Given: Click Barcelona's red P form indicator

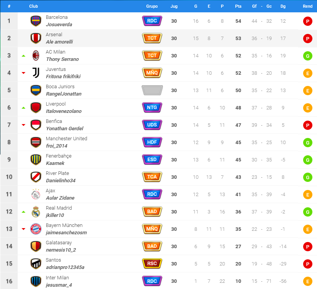Looking at the screenshot, I should tap(307, 21).
